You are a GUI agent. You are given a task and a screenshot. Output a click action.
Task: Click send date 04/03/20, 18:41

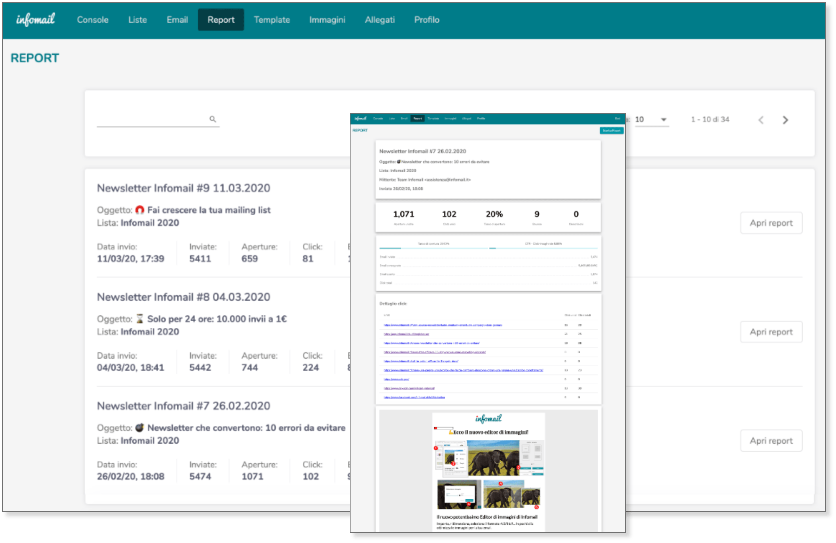click(130, 367)
